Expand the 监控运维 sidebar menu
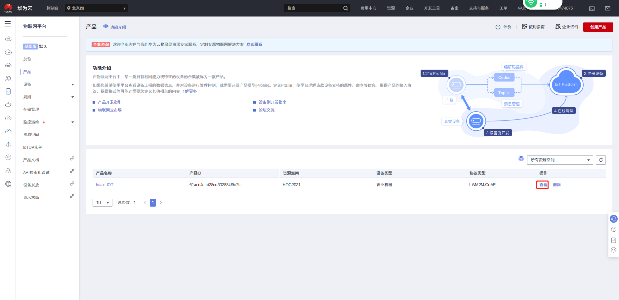The width and height of the screenshot is (619, 300). pos(73,122)
